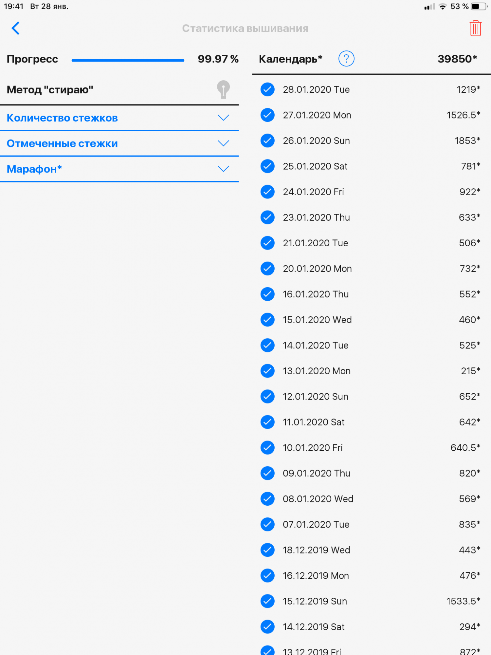The width and height of the screenshot is (491, 655).
Task: Expand the Марафон section
Action: pos(223,169)
